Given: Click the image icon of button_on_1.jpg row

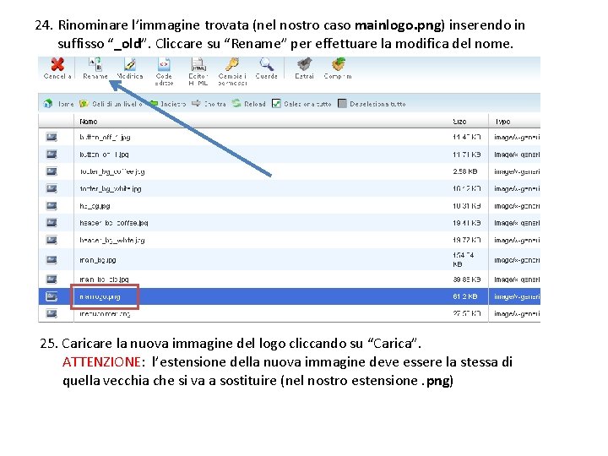Looking at the screenshot, I should 52,155.
